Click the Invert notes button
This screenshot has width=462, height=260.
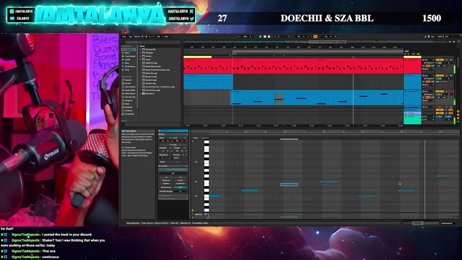pos(180,180)
